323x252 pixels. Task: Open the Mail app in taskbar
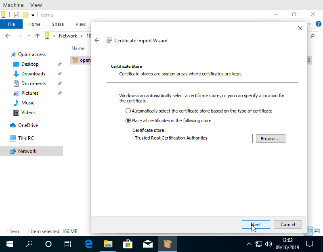tap(147, 244)
